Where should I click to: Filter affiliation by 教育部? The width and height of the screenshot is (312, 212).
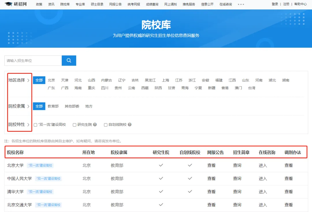click(x=53, y=106)
